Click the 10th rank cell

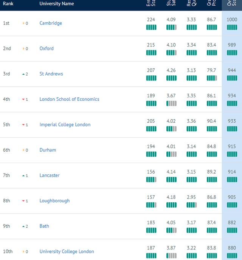(8, 251)
